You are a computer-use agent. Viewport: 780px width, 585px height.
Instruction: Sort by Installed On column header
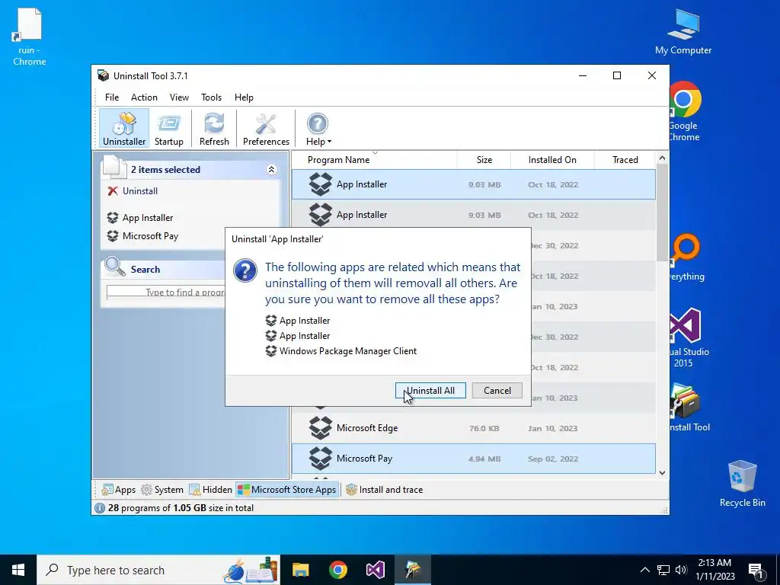(552, 160)
